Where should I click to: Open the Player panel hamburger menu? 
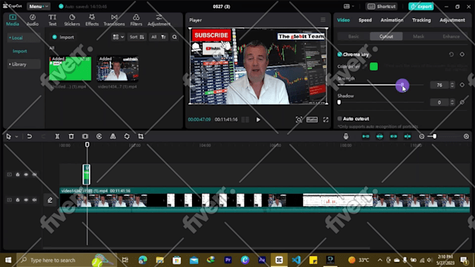[323, 20]
